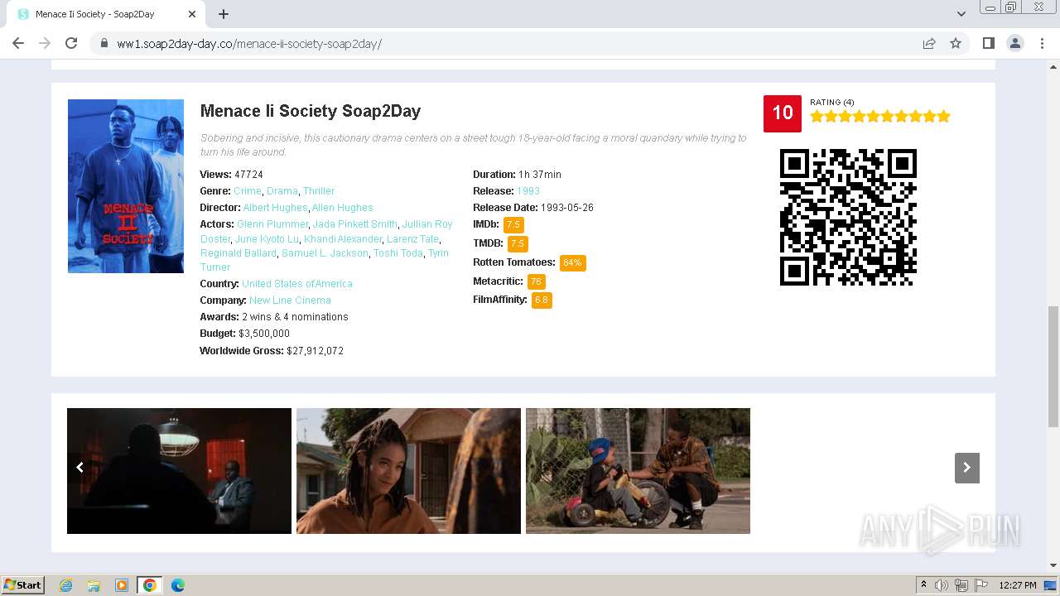Open the 1993 release year link
The width and height of the screenshot is (1060, 596).
tap(528, 191)
